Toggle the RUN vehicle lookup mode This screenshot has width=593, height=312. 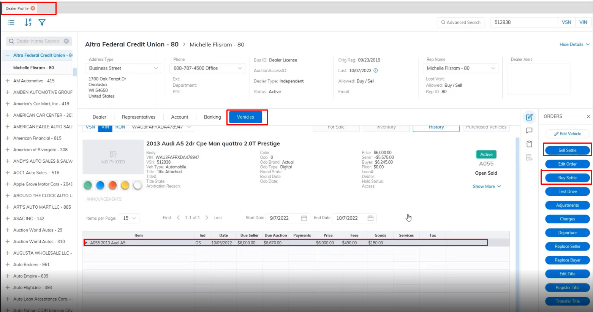coord(120,127)
